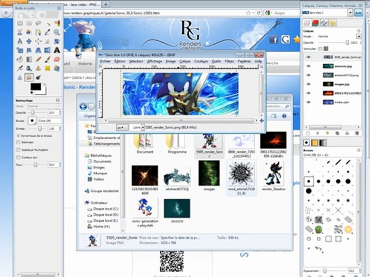Image resolution: width=370 pixels, height=277 pixels.
Task: Select the Scale tool
Action: [x=20, y=50]
